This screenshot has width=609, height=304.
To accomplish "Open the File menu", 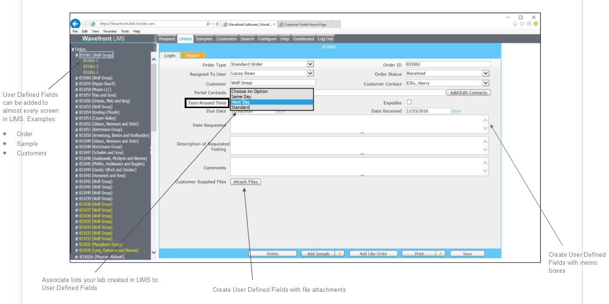I will pyautogui.click(x=75, y=31).
